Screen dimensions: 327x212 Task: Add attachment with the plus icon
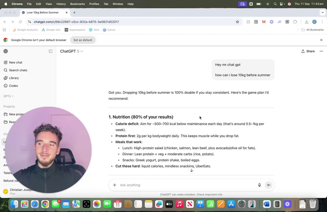[114, 185]
